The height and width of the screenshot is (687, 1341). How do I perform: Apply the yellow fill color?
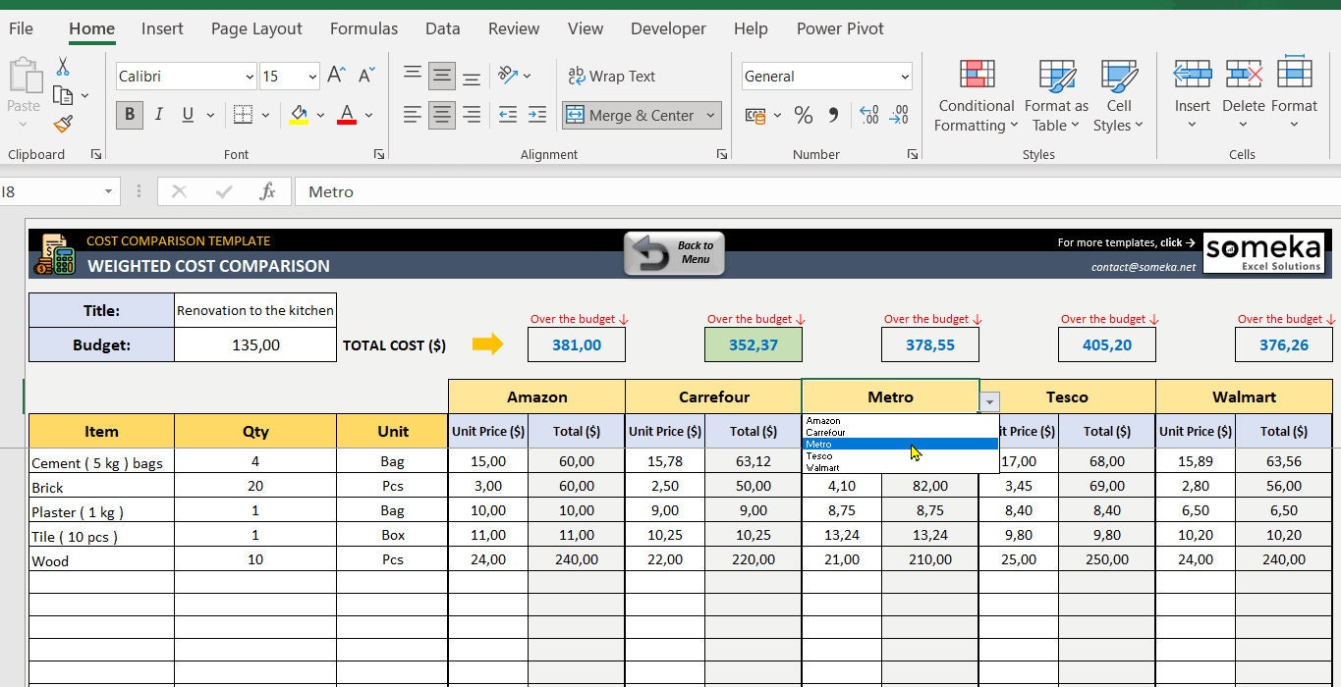(x=299, y=115)
